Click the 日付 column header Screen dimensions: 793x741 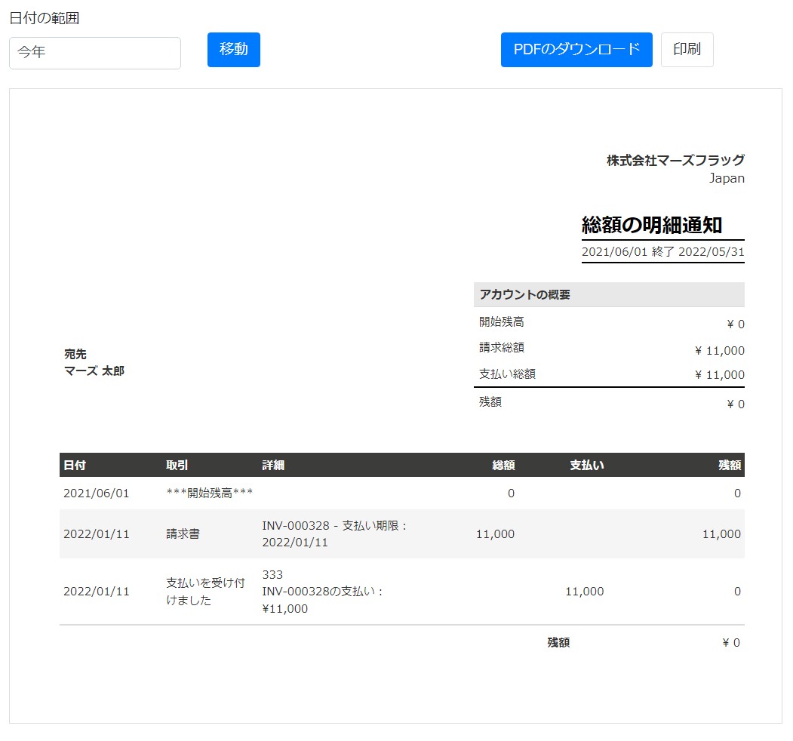(x=75, y=465)
